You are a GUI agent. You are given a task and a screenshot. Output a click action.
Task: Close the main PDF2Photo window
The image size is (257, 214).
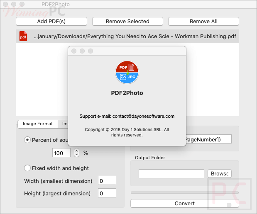[5, 4]
